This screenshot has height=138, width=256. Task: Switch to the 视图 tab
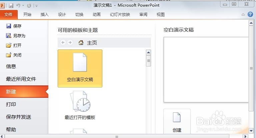click(x=160, y=15)
